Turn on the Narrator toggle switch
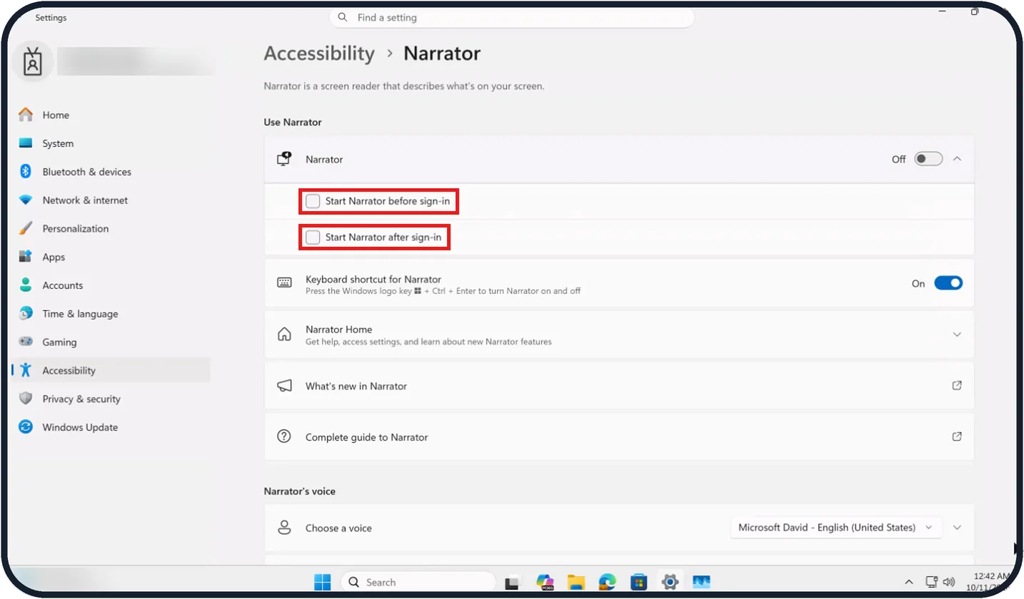Viewport: 1024px width, 599px height. pos(928,159)
